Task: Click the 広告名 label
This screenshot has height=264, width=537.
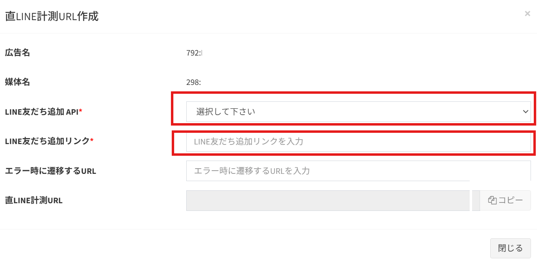Action: pyautogui.click(x=17, y=52)
